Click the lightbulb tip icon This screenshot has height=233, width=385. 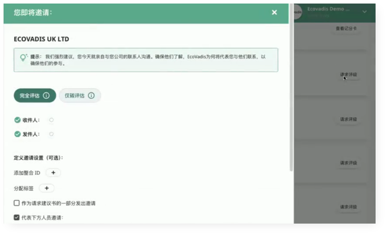(x=23, y=57)
